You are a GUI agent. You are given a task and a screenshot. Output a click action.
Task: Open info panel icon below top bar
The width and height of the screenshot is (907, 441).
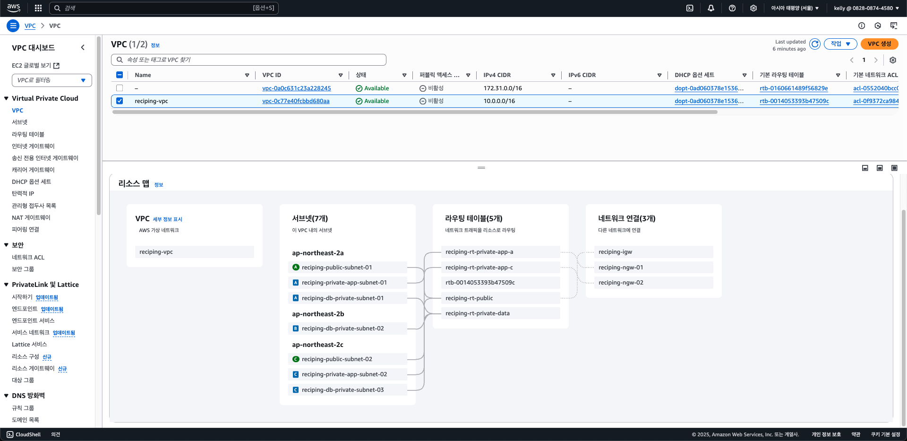click(862, 26)
